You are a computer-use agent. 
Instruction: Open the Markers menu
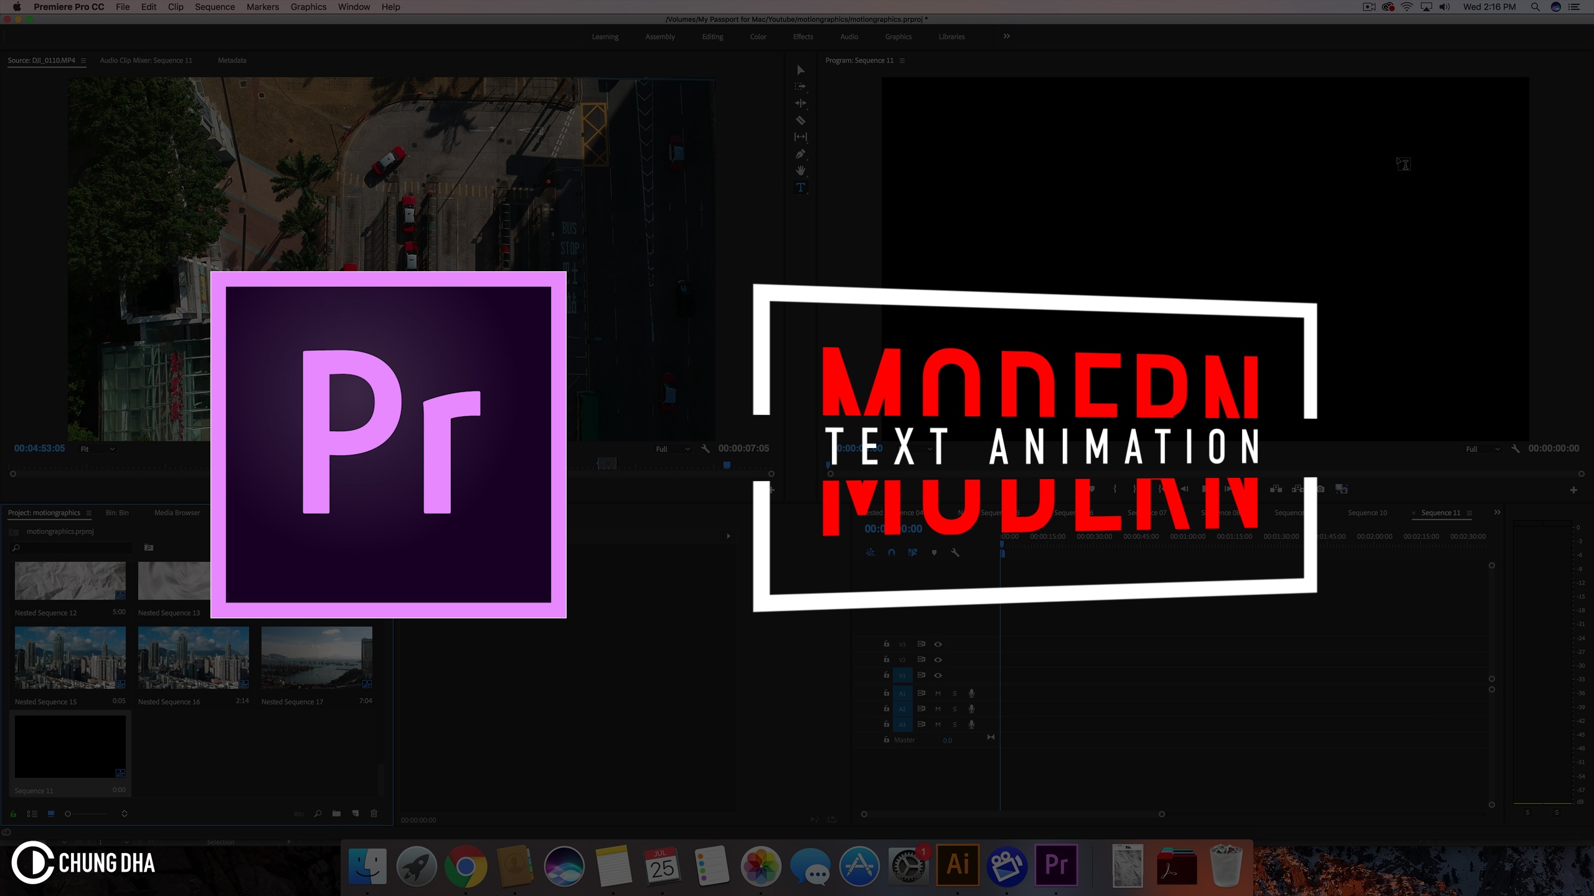[x=262, y=7]
